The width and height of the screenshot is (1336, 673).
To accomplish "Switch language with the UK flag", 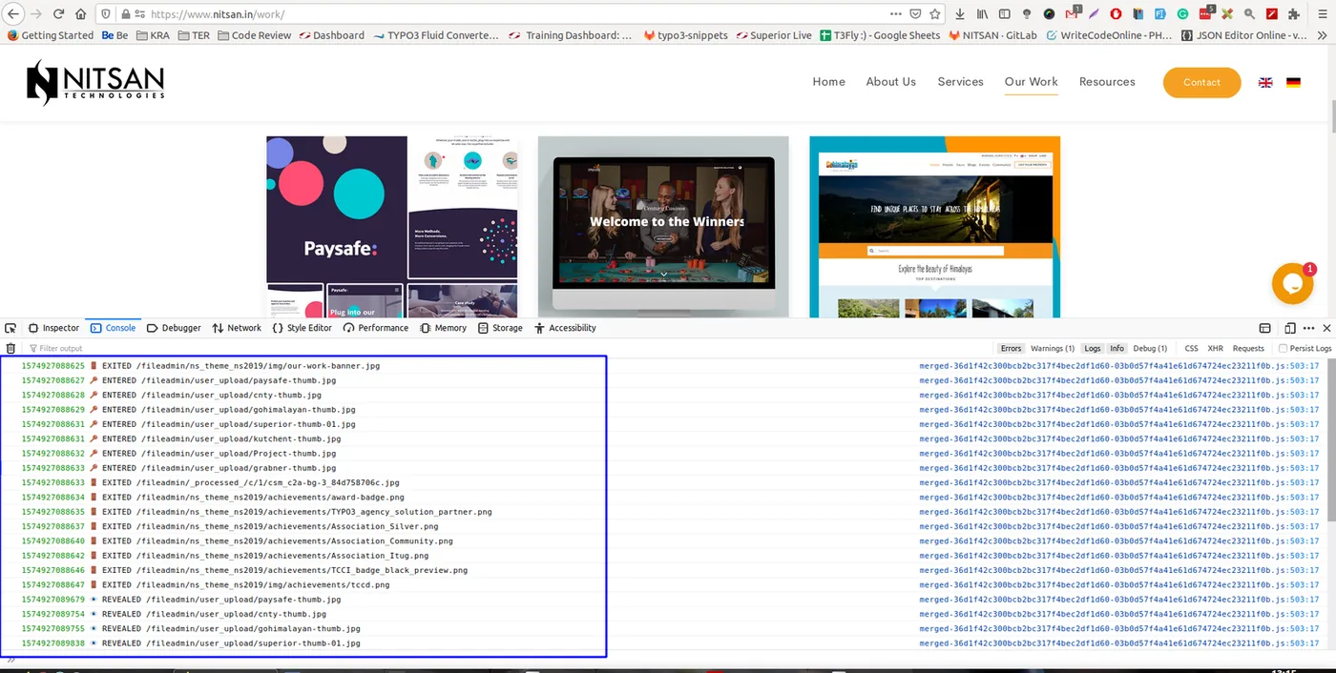I will (1265, 83).
